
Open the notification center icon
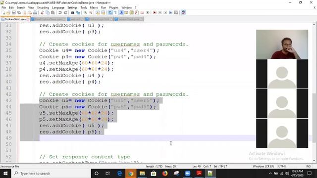[309, 174]
